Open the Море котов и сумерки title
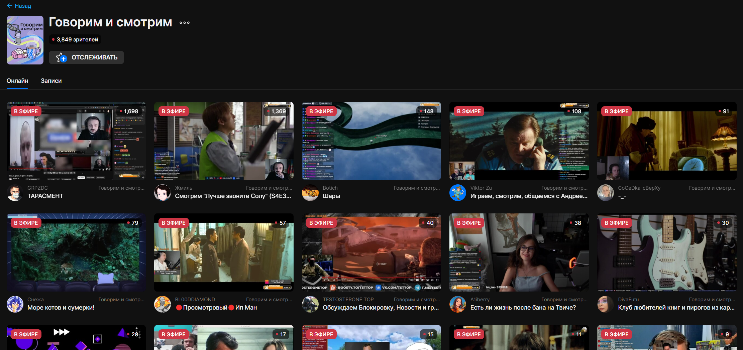This screenshot has height=350, width=743. (61, 308)
